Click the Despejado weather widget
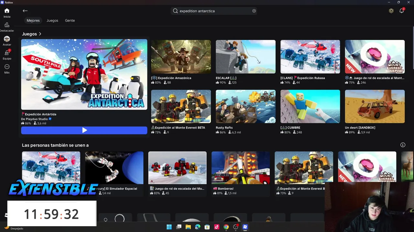Screen dimensions: 414x232 pos(14,228)
